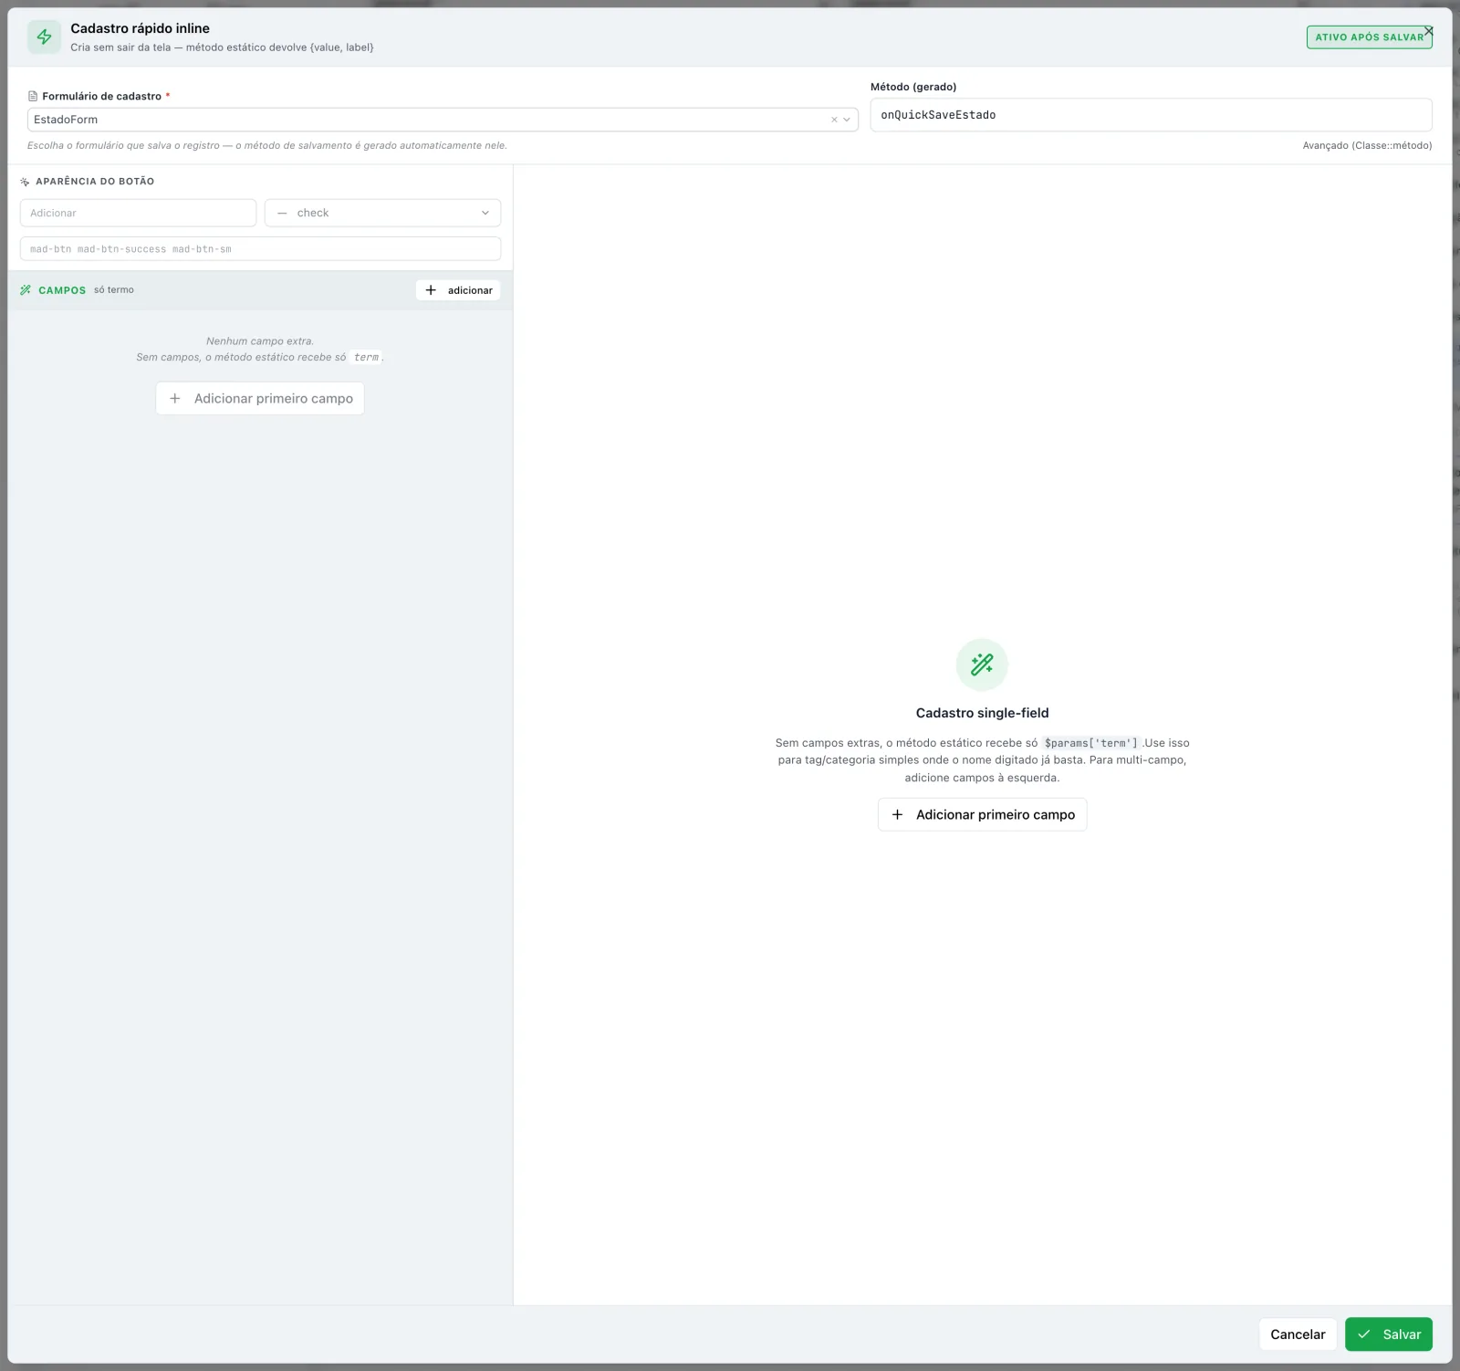1460x1371 pixels.
Task: Click the Cancelar button
Action: click(x=1298, y=1334)
